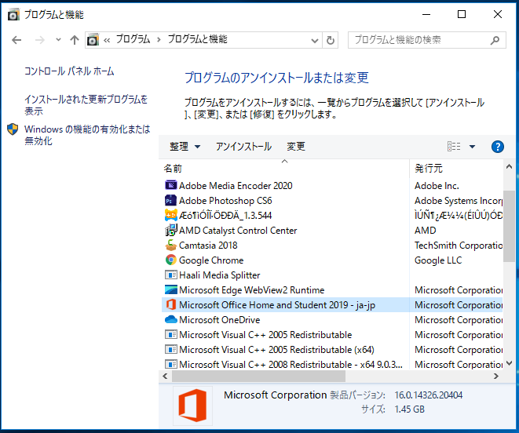Click the horizontal scrollbar thumb

(x=258, y=376)
